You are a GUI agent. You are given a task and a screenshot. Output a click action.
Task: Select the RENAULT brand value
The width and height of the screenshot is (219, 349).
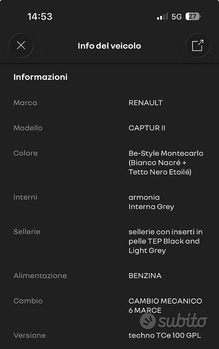point(146,103)
